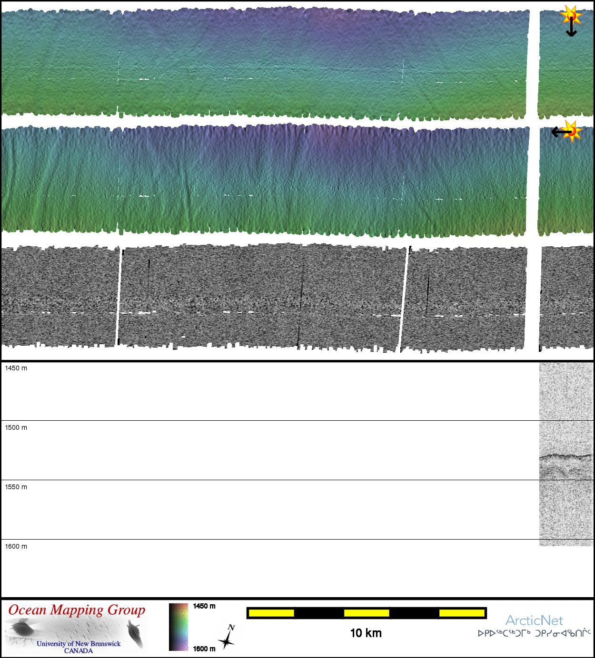
Task: Select the 1450 m depth axis label
Action: tap(16, 368)
